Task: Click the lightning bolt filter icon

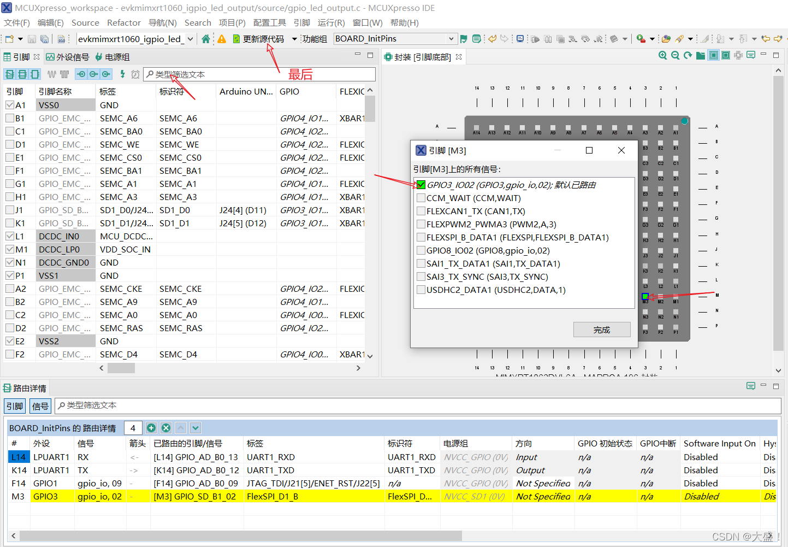Action: point(122,74)
